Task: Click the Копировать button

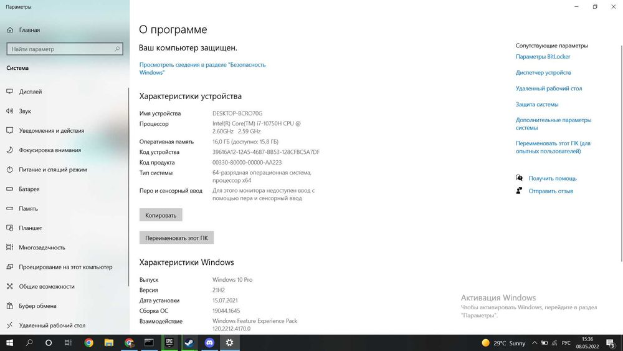Action: click(x=161, y=215)
